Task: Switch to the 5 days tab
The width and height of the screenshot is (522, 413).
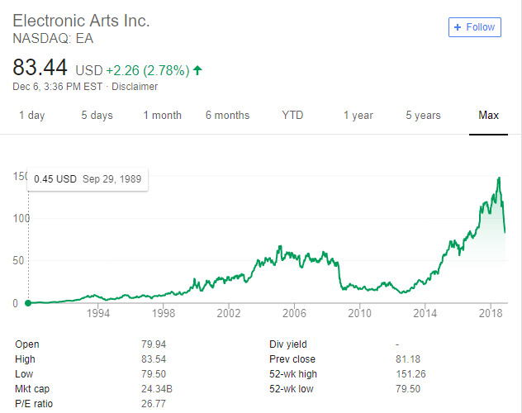Action: pos(97,115)
